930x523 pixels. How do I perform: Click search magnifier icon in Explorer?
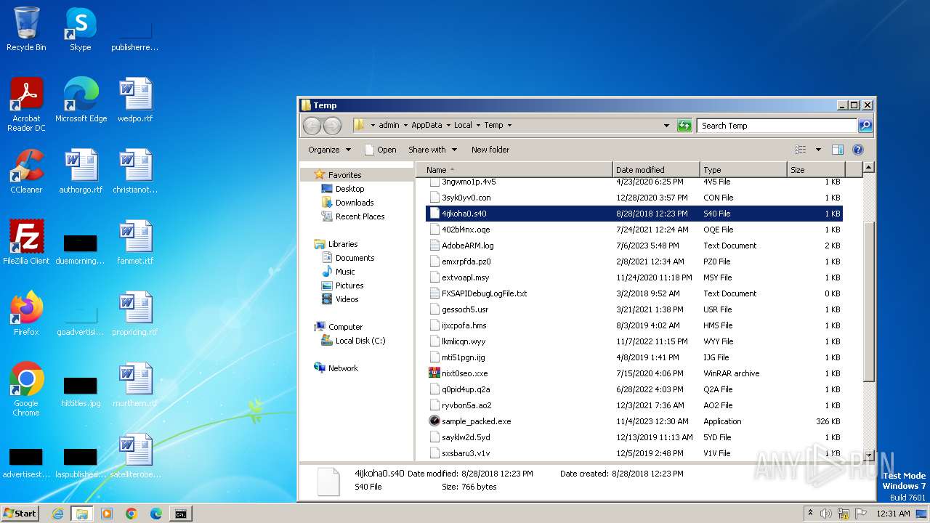(x=865, y=126)
